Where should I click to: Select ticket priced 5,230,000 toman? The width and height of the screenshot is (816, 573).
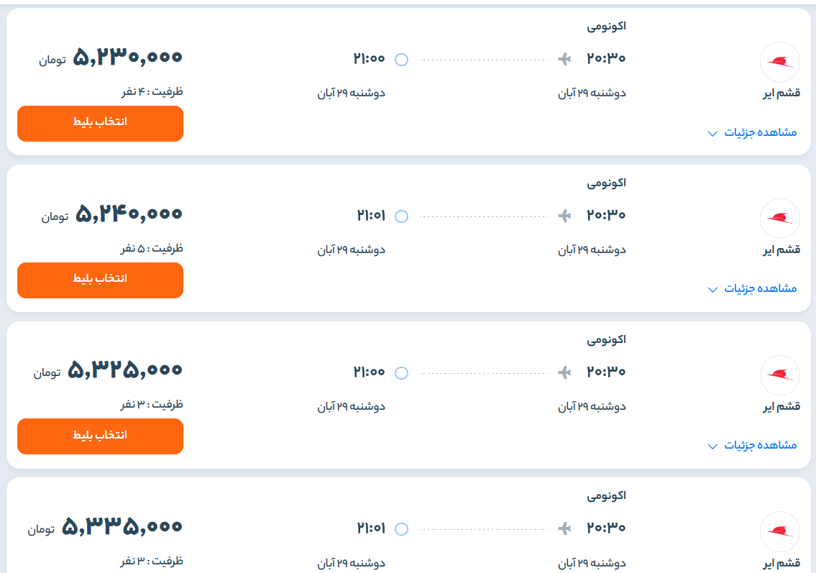100,123
